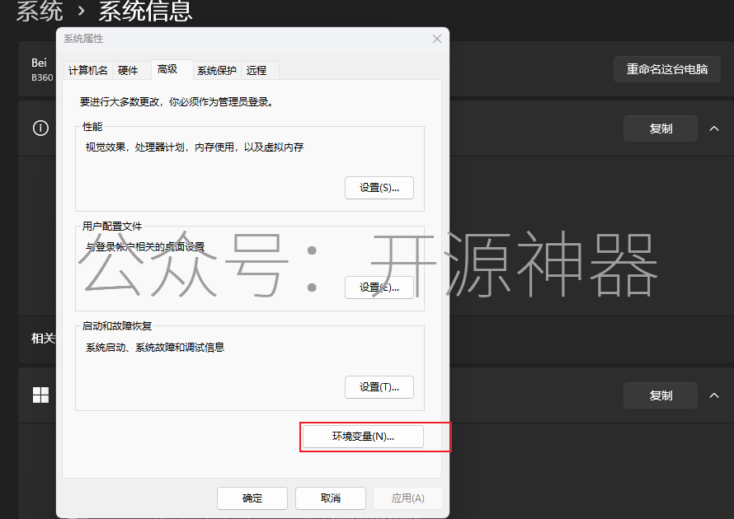
Task: Open user profiles 设置(E) button
Action: [379, 288]
